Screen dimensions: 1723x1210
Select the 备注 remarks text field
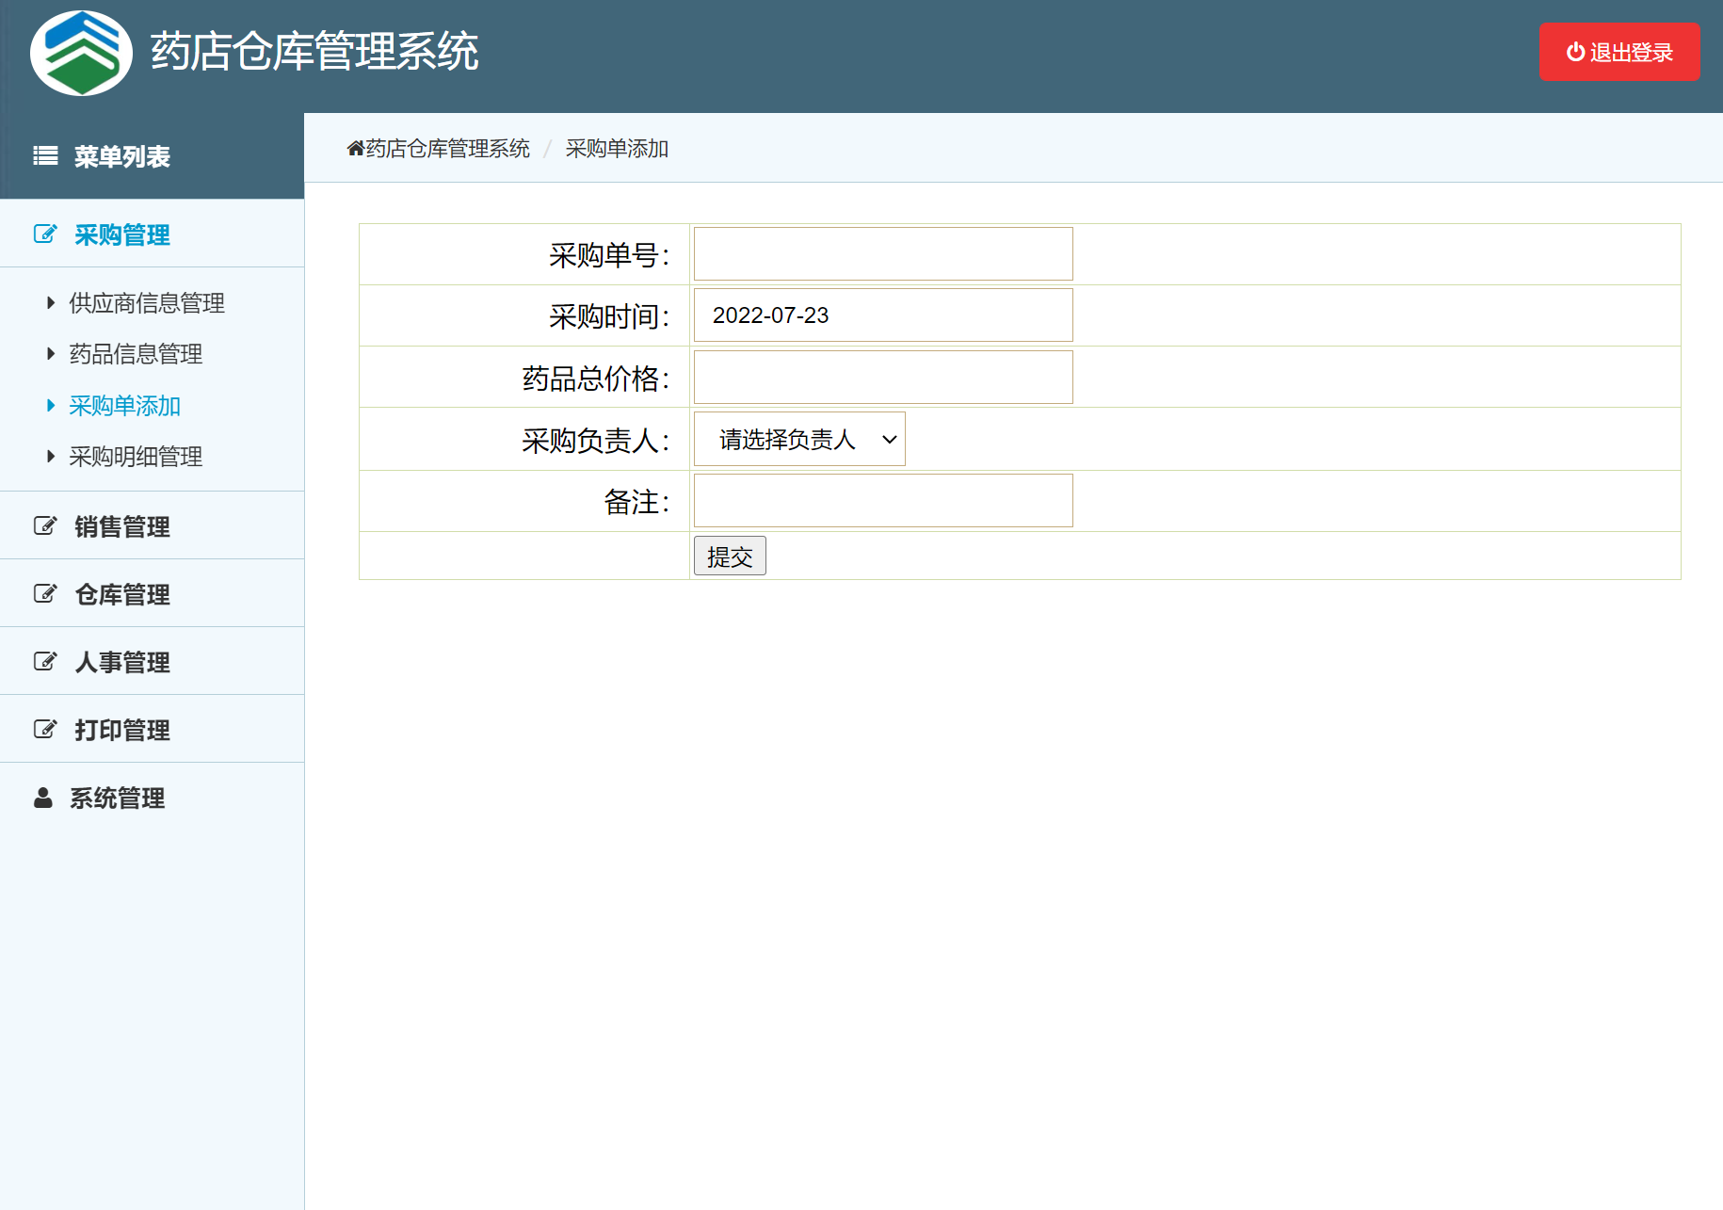tap(882, 501)
